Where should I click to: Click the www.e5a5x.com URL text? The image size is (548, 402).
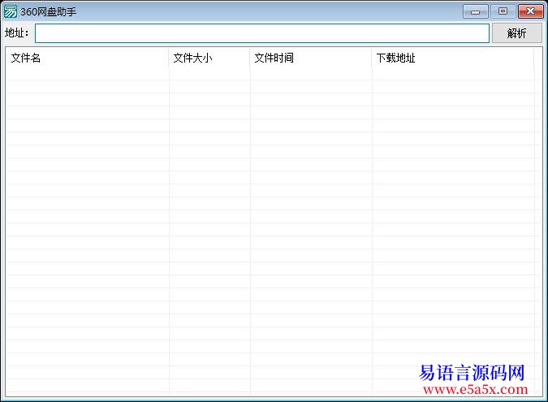pos(471,389)
